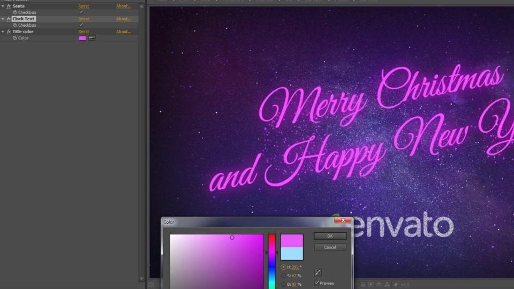This screenshot has width=514, height=289.
Task: Click the H value 292 field
Action: [x=295, y=267]
